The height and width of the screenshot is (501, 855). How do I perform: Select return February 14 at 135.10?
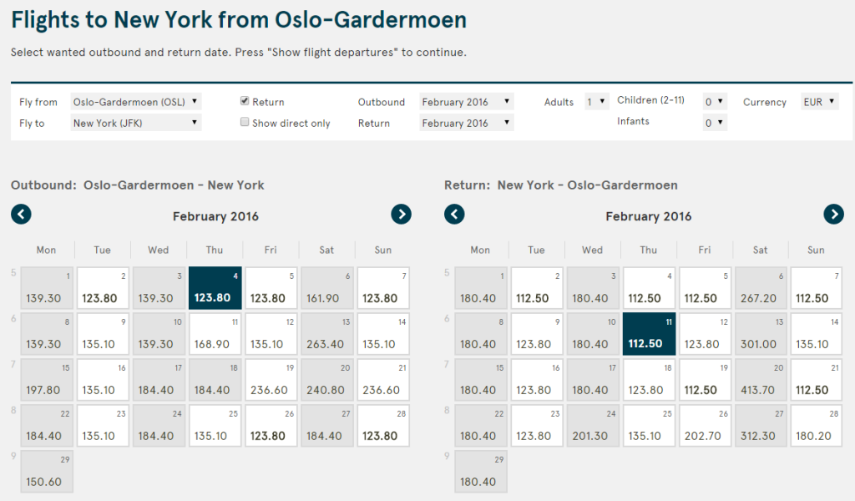pos(817,334)
